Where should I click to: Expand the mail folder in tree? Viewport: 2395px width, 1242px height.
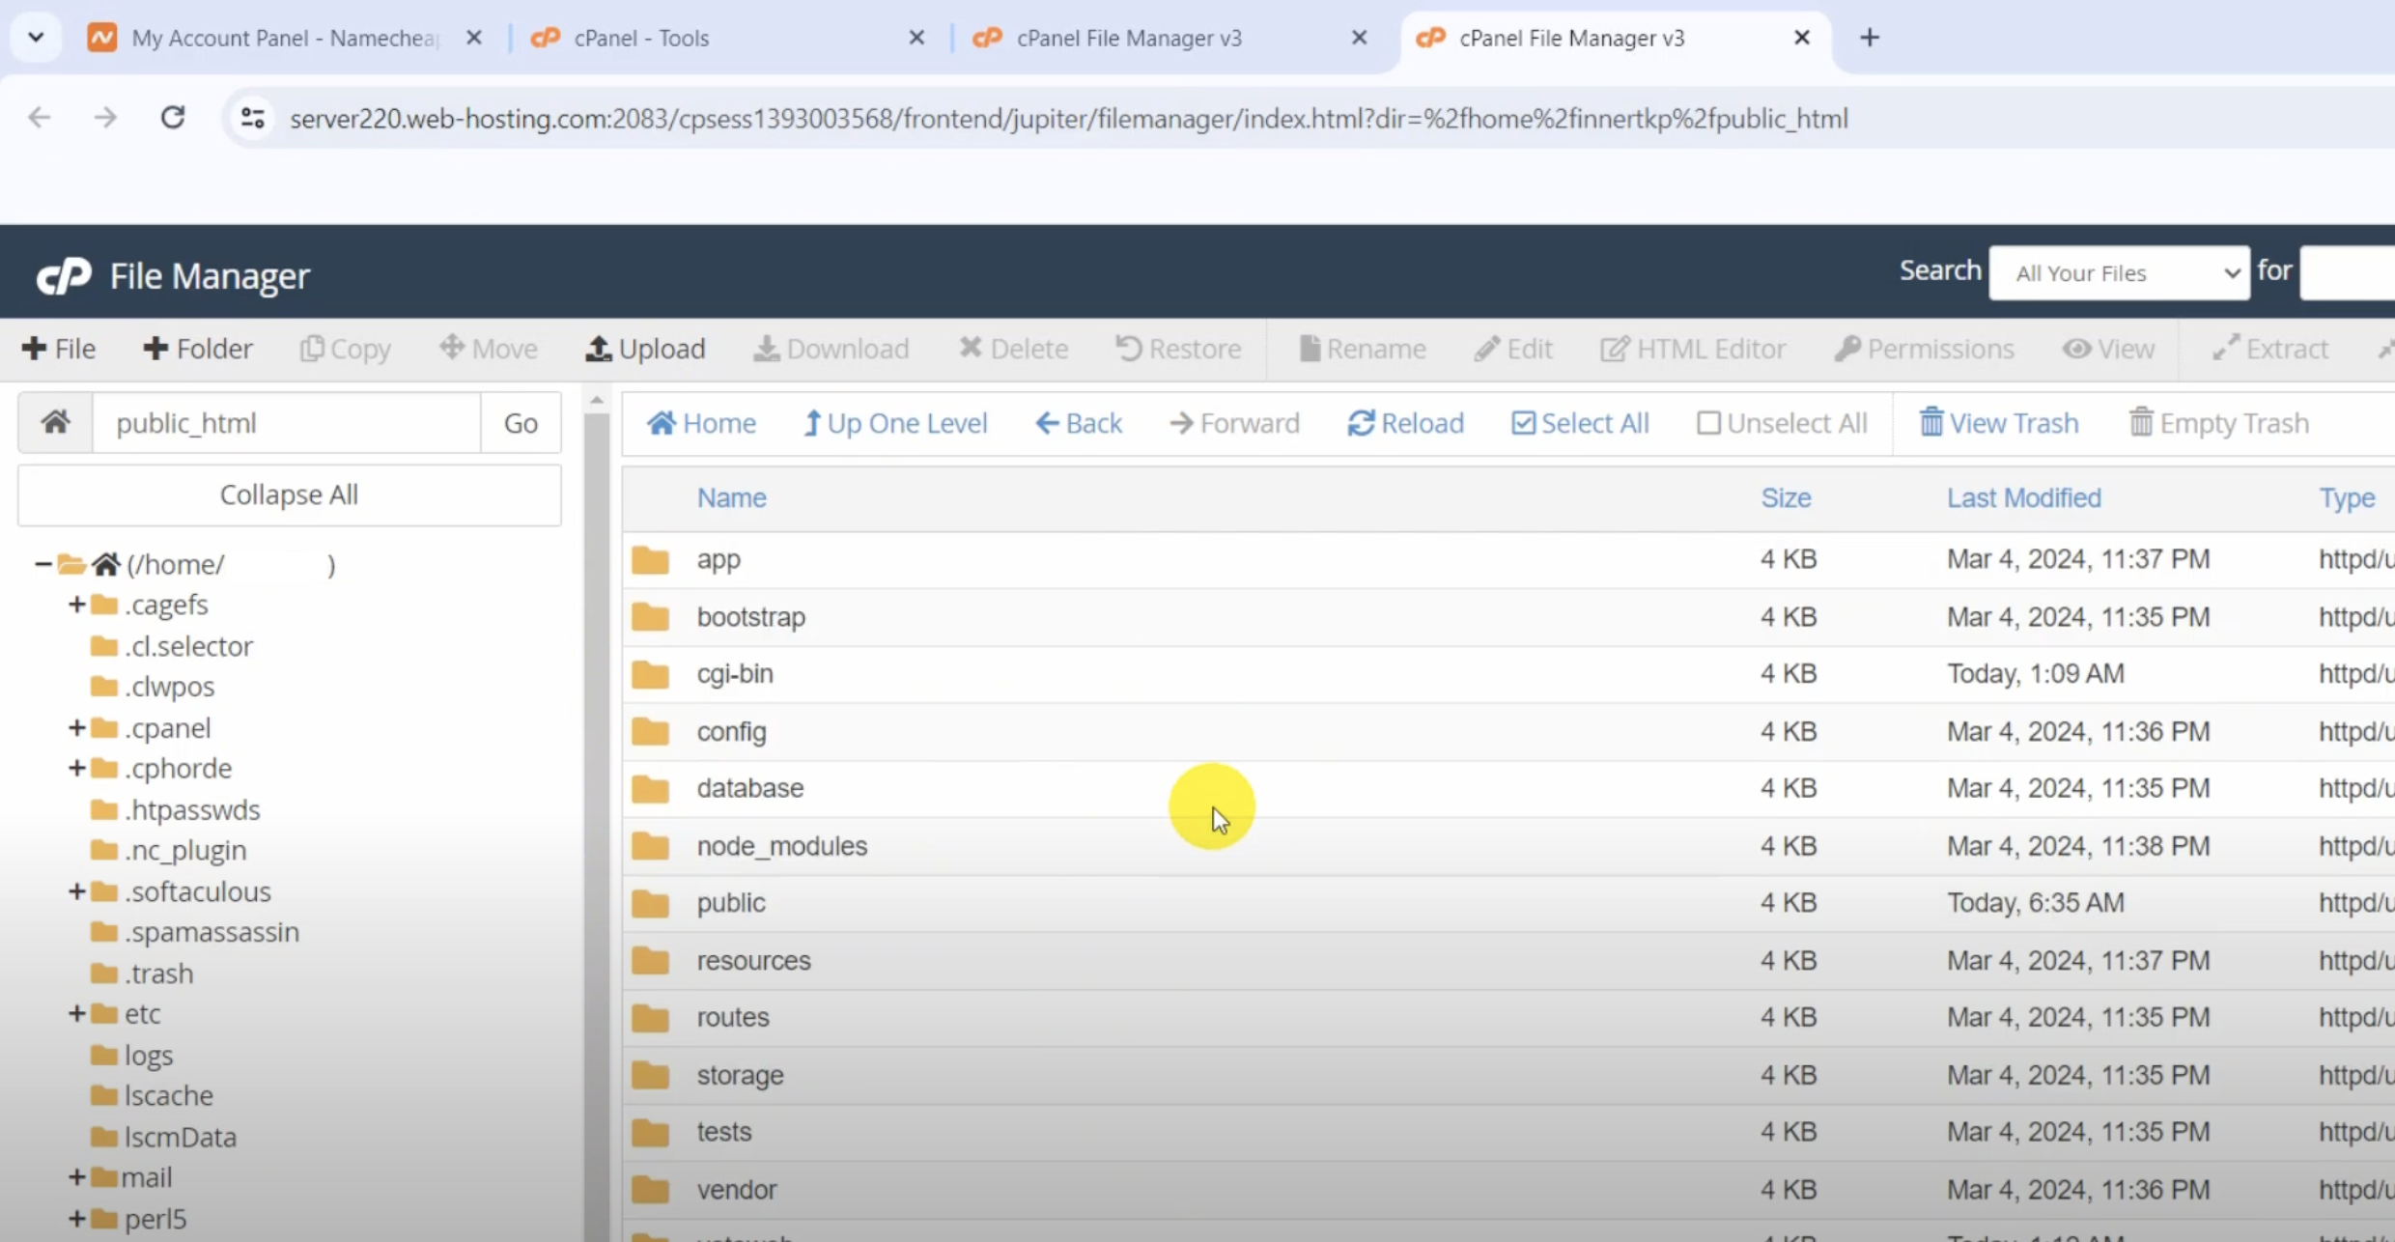pos(77,1177)
